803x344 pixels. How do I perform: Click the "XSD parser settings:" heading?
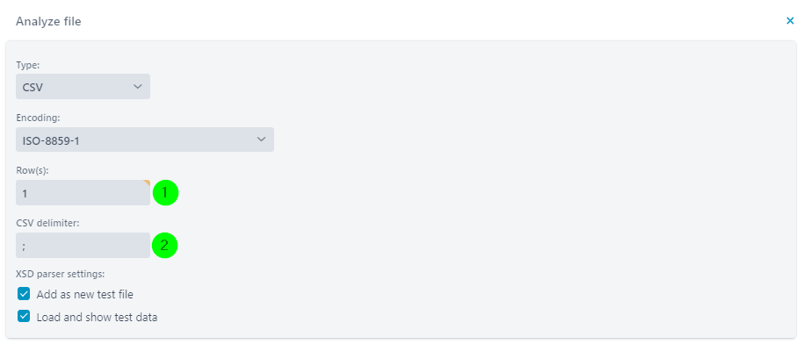60,274
